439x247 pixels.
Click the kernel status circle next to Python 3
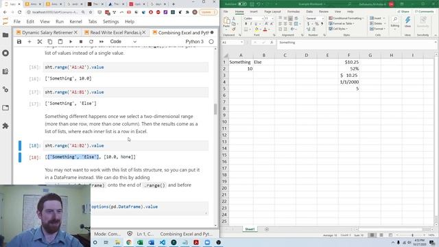pos(211,41)
